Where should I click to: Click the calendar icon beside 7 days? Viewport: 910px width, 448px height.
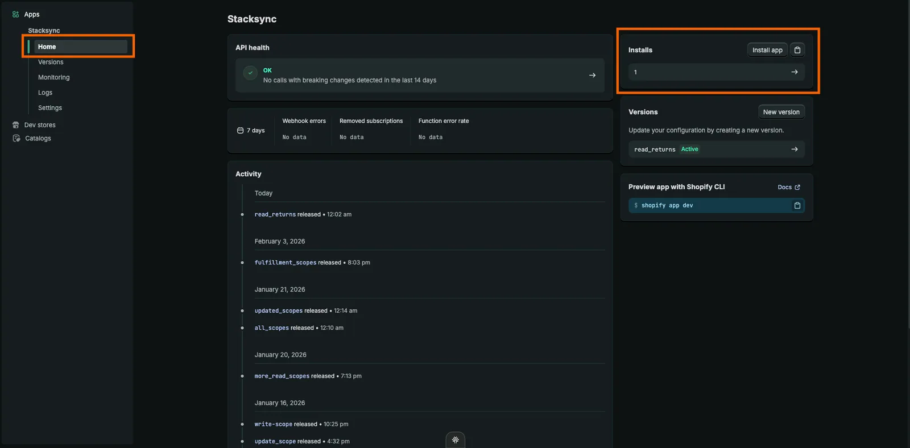click(240, 130)
